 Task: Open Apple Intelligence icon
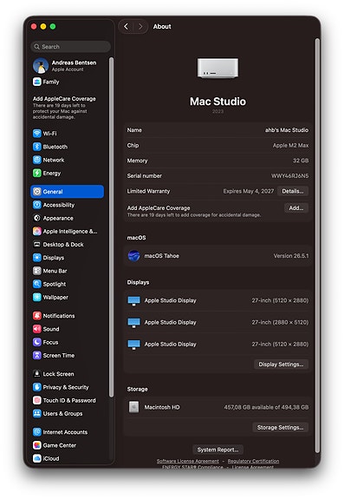pyautogui.click(x=37, y=232)
